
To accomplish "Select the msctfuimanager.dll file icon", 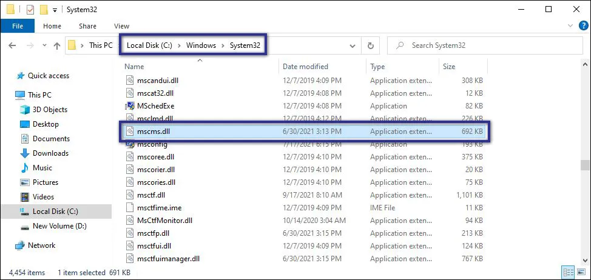I will pos(130,259).
